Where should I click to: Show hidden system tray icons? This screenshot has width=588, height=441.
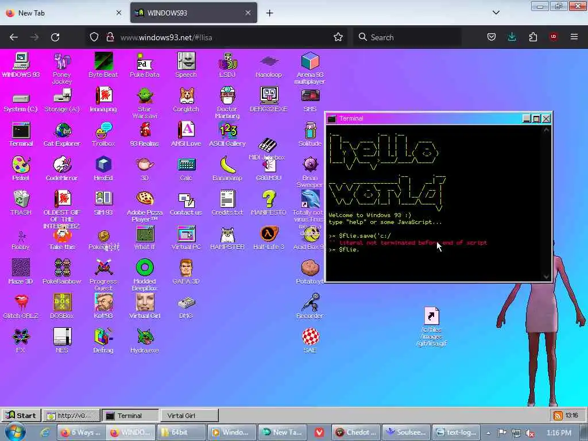(x=488, y=433)
